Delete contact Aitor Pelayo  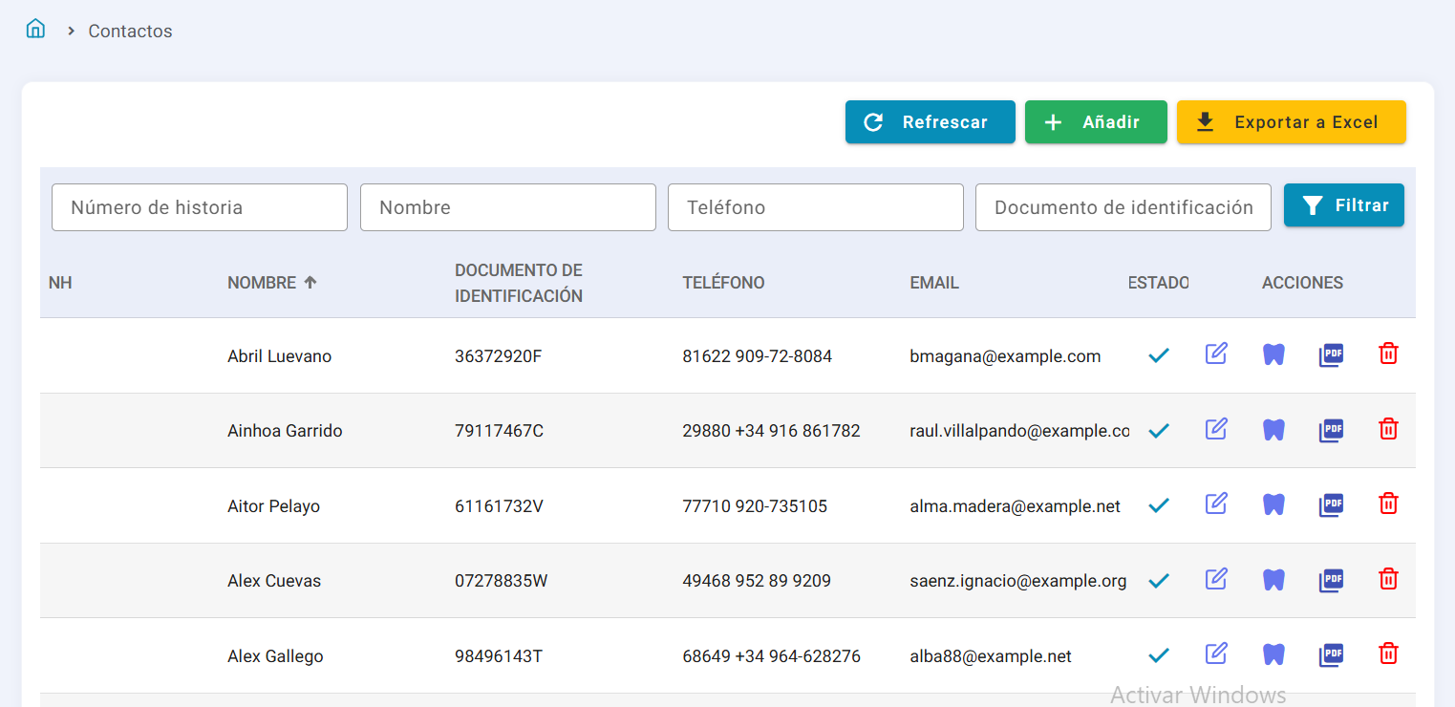point(1388,503)
